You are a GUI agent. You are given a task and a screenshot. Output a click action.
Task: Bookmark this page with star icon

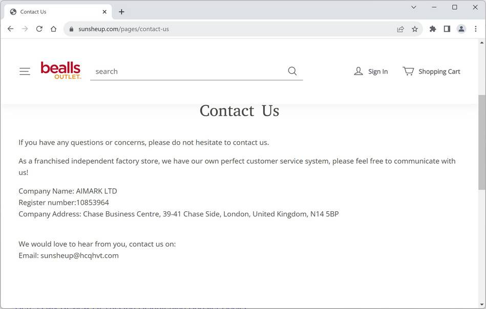click(415, 29)
